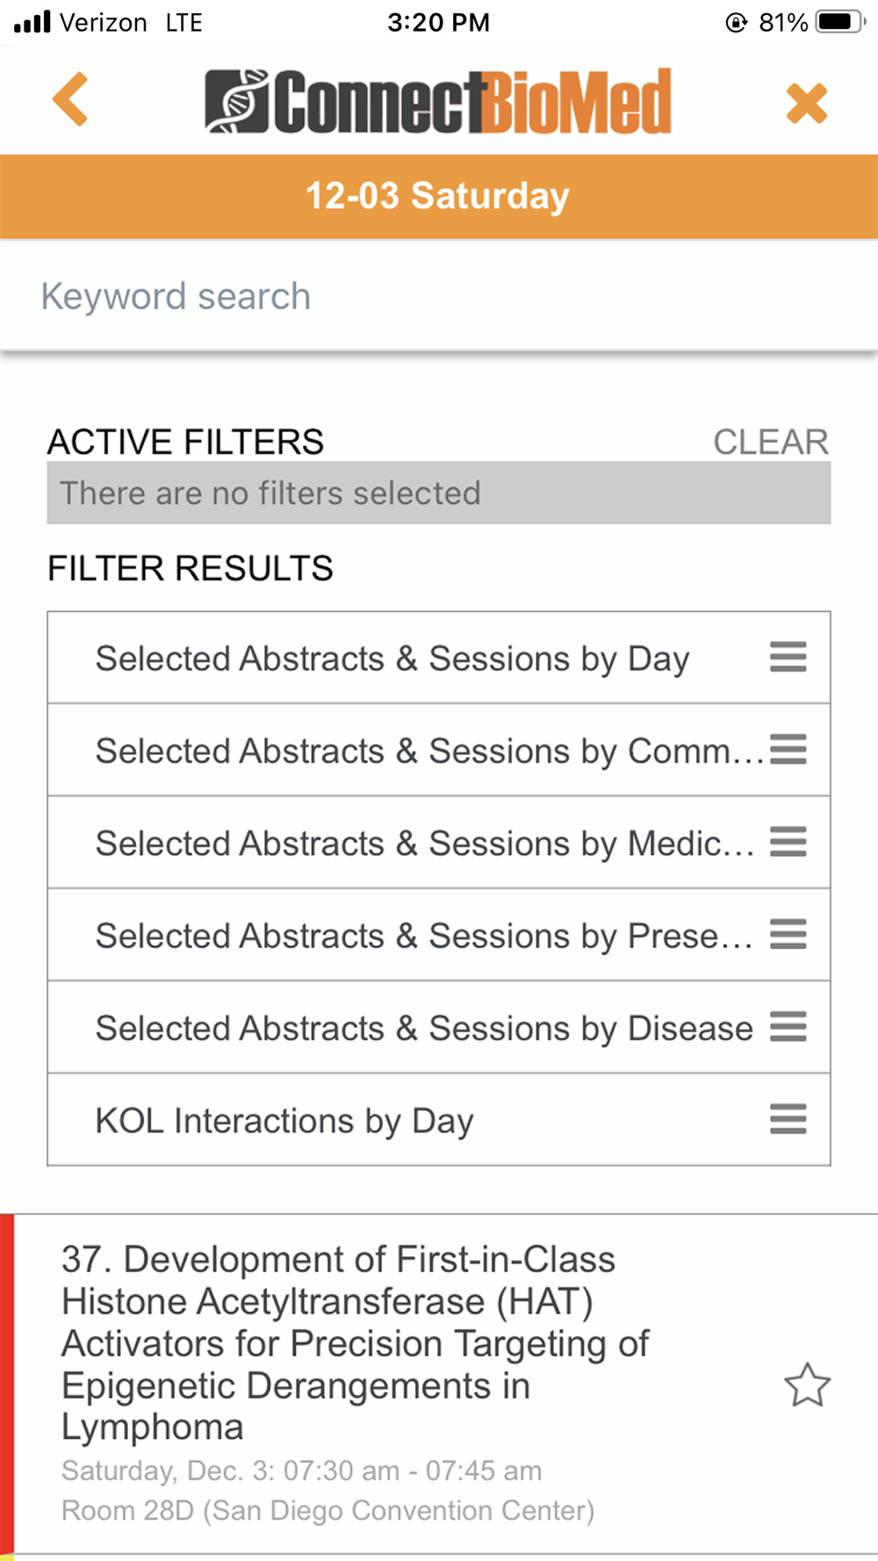
Task: Open hamburger icon for Sessions by Medic…
Action: coord(788,842)
